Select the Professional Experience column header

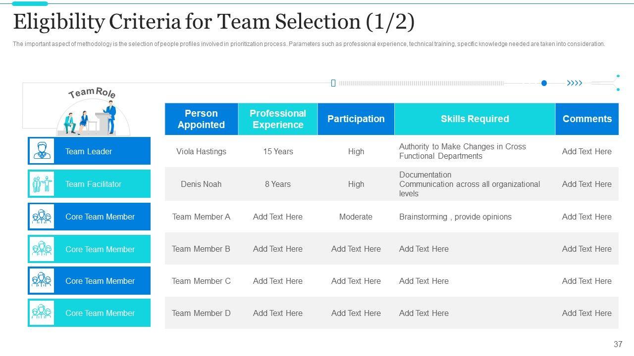277,119
